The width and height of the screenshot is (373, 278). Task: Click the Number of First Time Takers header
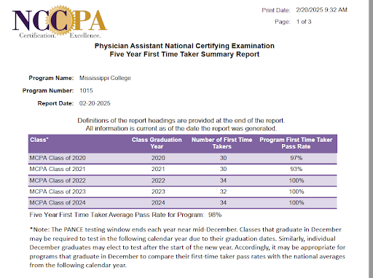(222, 143)
